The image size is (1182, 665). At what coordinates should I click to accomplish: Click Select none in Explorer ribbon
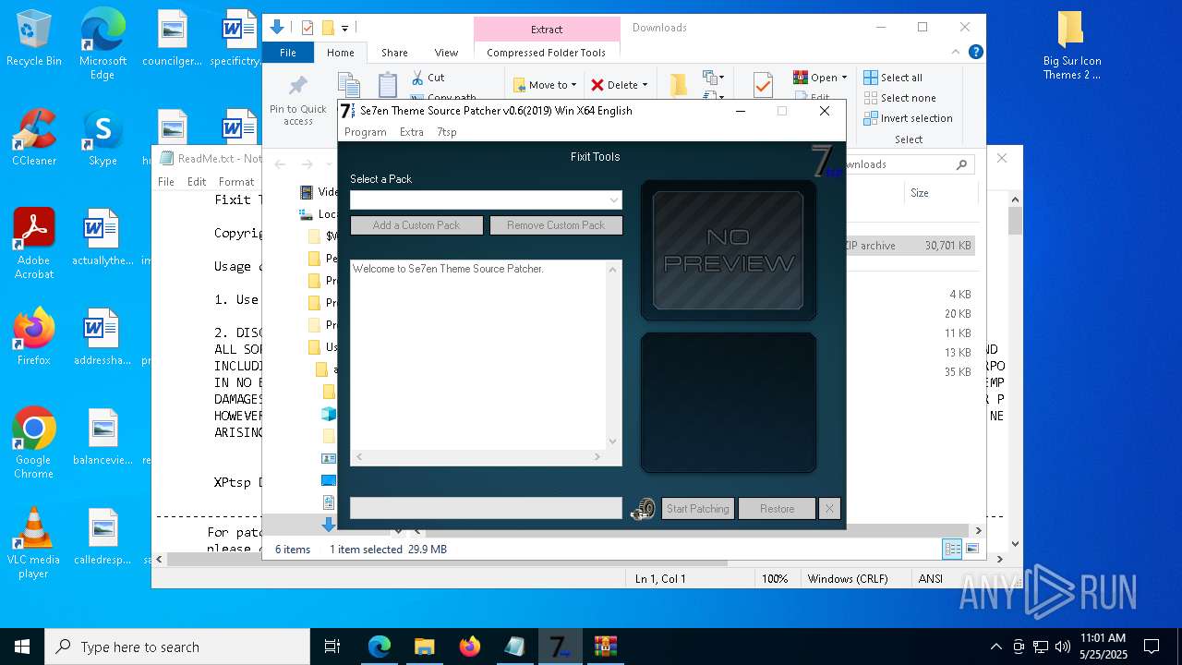click(x=900, y=98)
